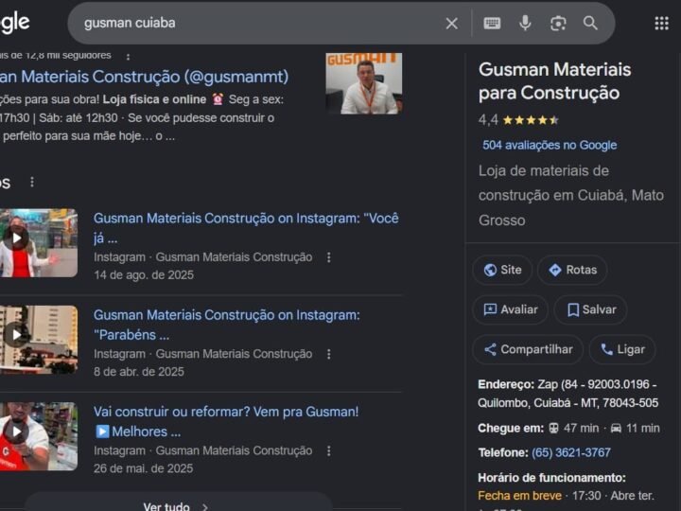681x511 pixels.
Task: Open options menu beside the seguidores line
Action: click(128, 57)
